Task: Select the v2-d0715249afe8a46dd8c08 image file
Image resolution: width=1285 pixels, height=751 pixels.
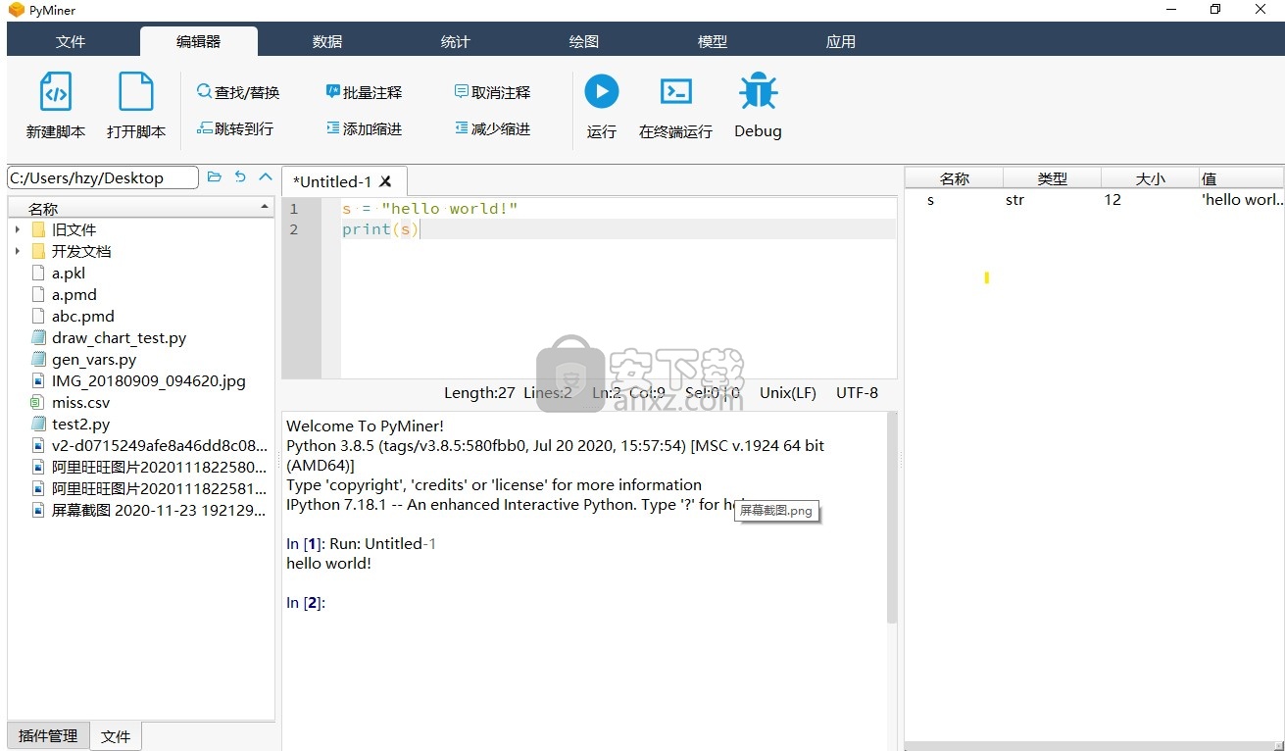Action: 160,445
